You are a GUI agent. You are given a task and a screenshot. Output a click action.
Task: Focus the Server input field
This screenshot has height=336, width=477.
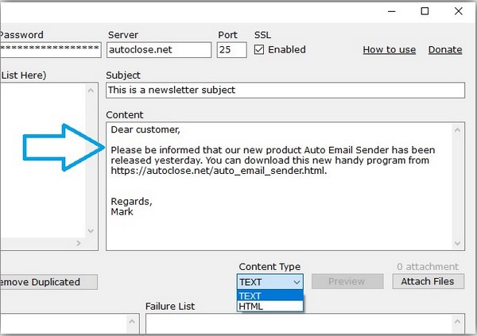tap(158, 49)
